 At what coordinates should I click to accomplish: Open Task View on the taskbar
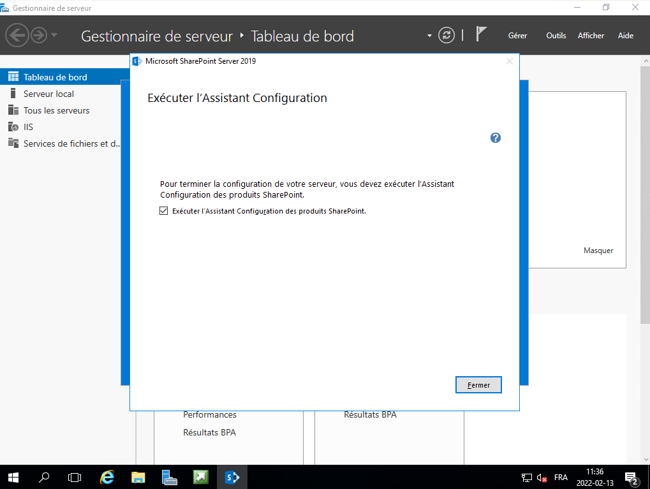click(75, 478)
